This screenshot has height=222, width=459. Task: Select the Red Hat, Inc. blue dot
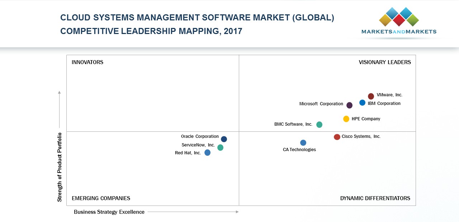pos(207,153)
